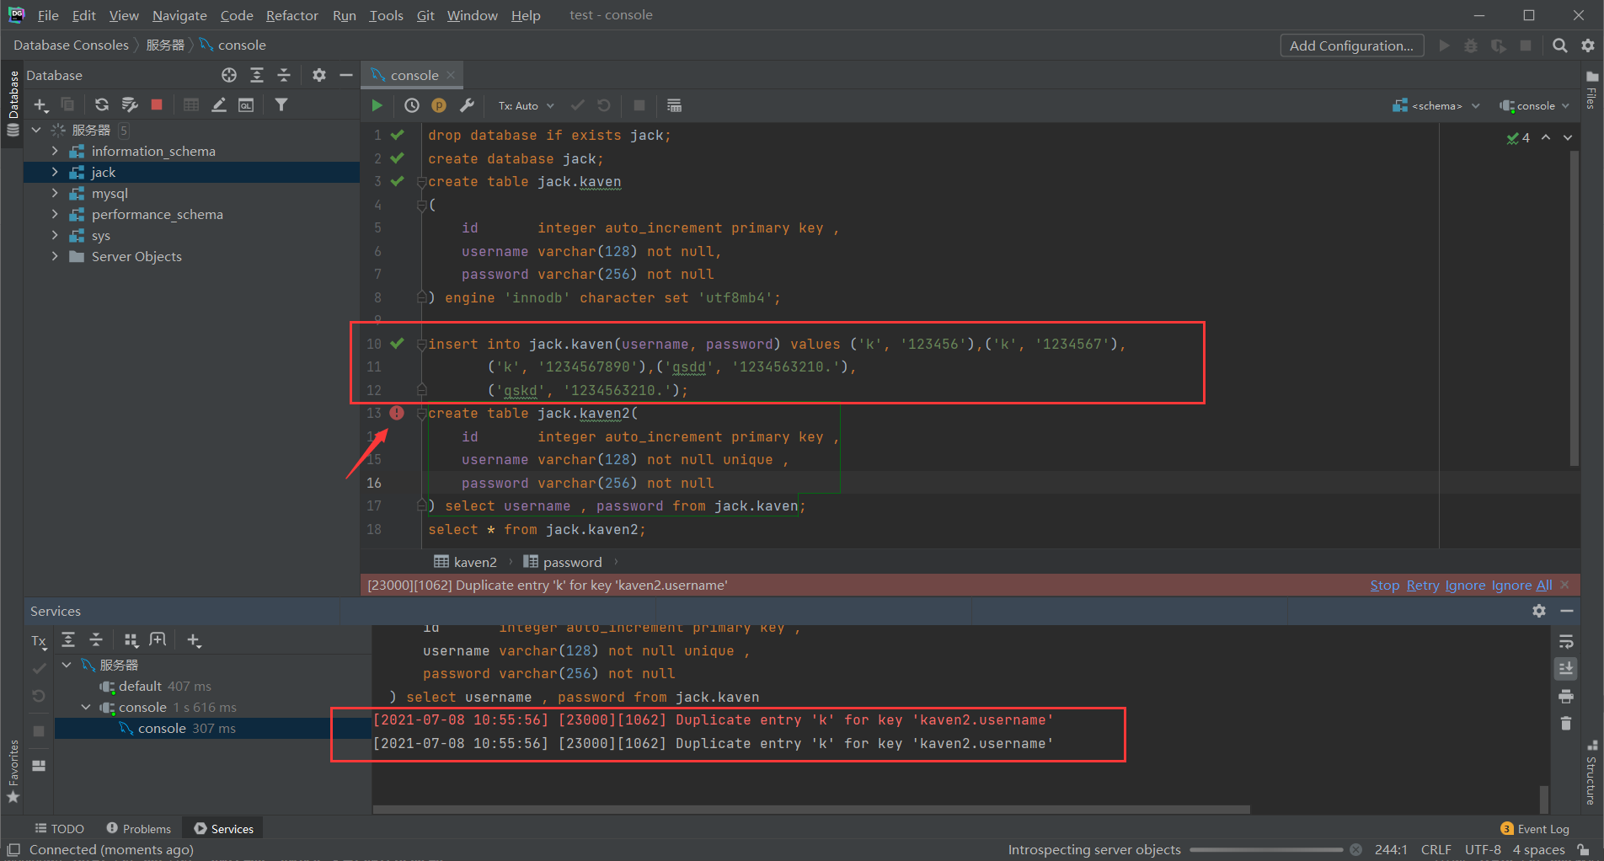Click the Collapse All icon in Database header

(284, 75)
